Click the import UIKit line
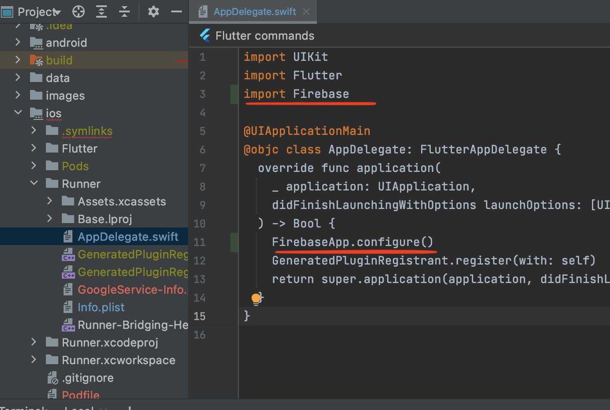610x410 pixels. [x=286, y=57]
